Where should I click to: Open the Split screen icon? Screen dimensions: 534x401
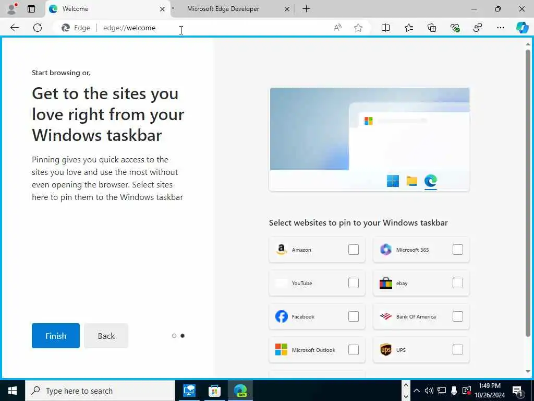click(x=385, y=28)
